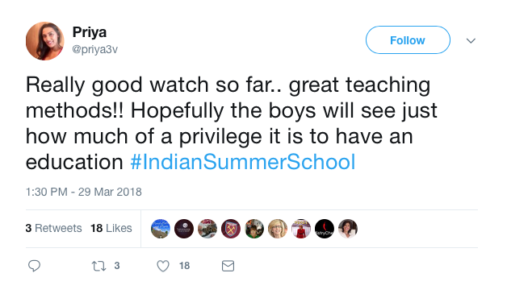Viewport: 507px width, 294px height.
Task: Expand the tweet options chevron menu
Action: (x=471, y=40)
